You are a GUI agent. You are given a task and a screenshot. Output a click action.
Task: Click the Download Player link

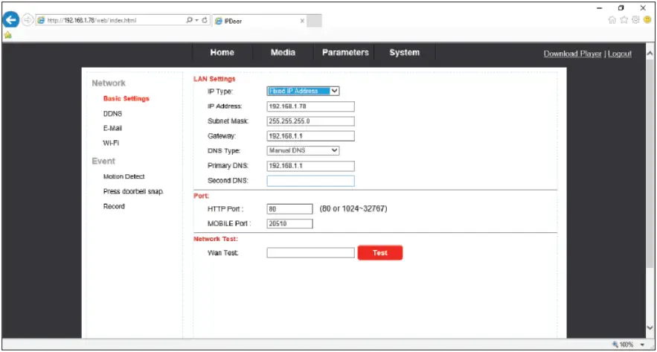coord(572,54)
